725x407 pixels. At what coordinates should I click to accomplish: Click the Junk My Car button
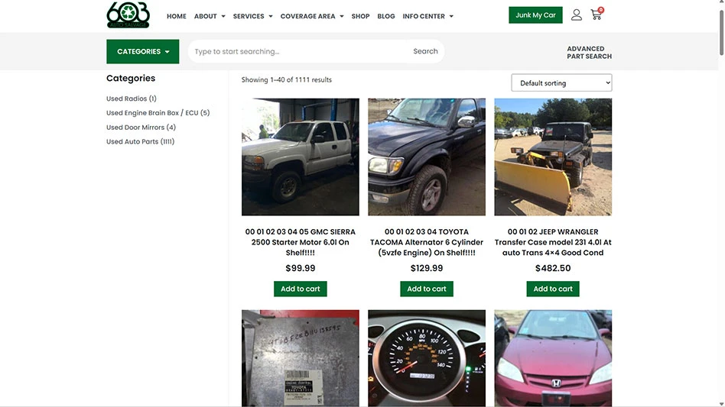click(x=535, y=15)
